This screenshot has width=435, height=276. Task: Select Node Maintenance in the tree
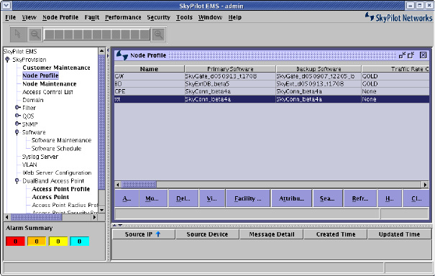point(50,84)
